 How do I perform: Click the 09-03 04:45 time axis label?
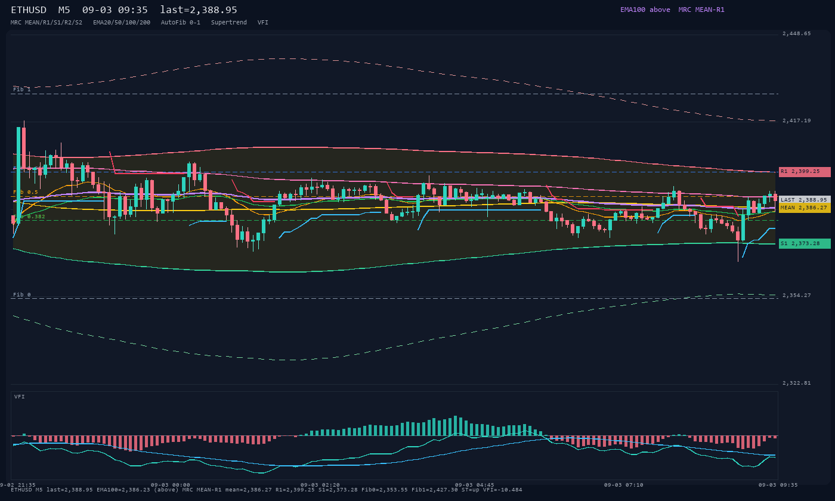tap(474, 485)
